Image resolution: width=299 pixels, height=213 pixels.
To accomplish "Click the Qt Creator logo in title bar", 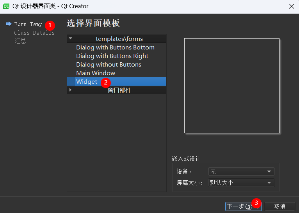I will 7,6.
